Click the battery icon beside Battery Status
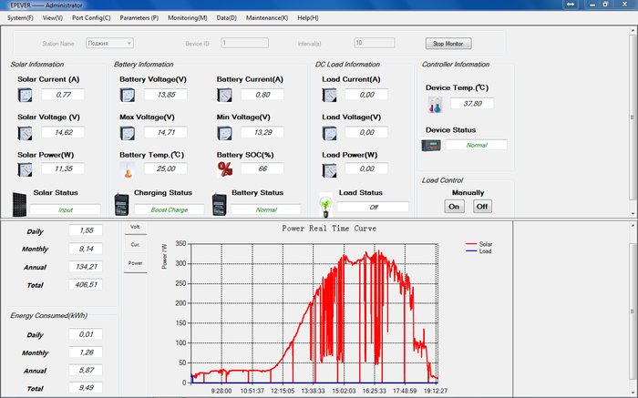Screen dimensions: 638x398 tap(220, 202)
